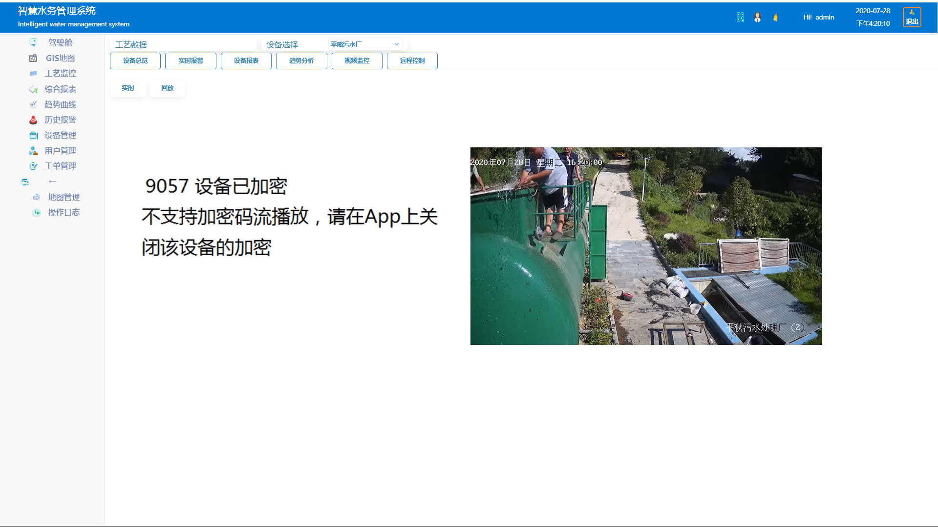Click the admin avatar icon
Image resolution: width=938 pixels, height=527 pixels.
[x=757, y=17]
